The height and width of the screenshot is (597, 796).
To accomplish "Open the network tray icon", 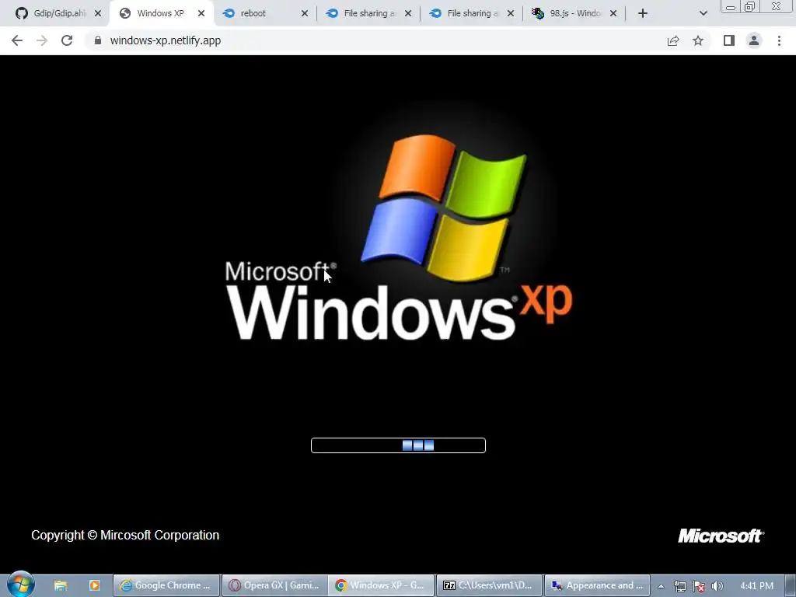I will (679, 586).
